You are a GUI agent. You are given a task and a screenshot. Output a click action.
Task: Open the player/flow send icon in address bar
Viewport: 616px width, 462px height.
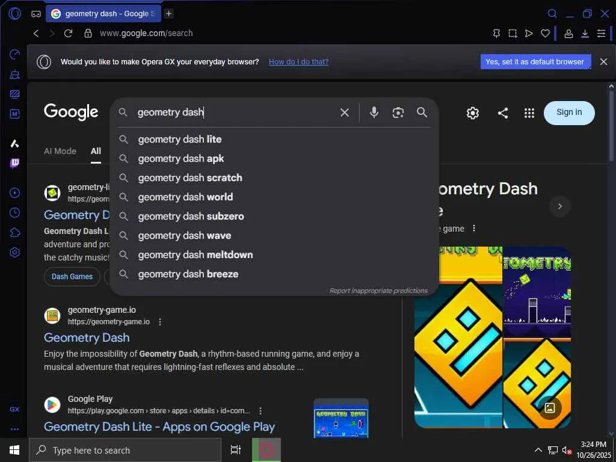[x=529, y=34]
